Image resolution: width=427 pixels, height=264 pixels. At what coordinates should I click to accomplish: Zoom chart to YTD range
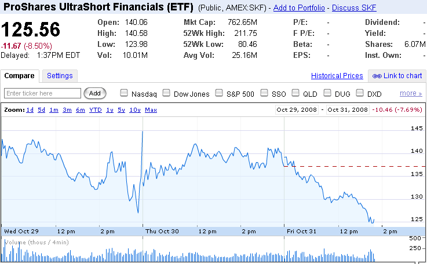(x=95, y=109)
